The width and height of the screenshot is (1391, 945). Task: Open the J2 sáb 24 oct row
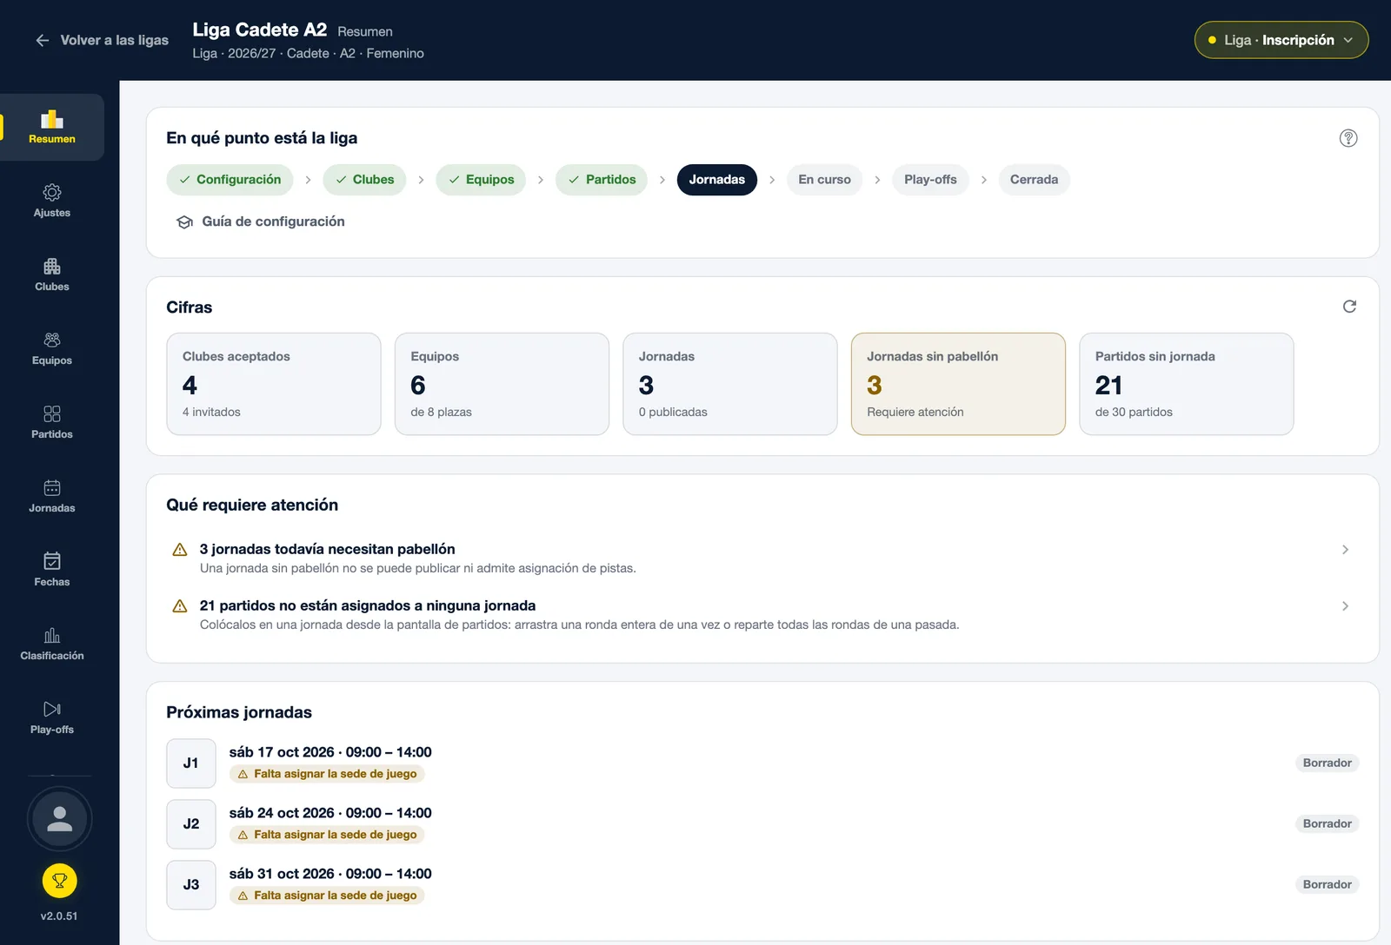pyautogui.click(x=762, y=824)
